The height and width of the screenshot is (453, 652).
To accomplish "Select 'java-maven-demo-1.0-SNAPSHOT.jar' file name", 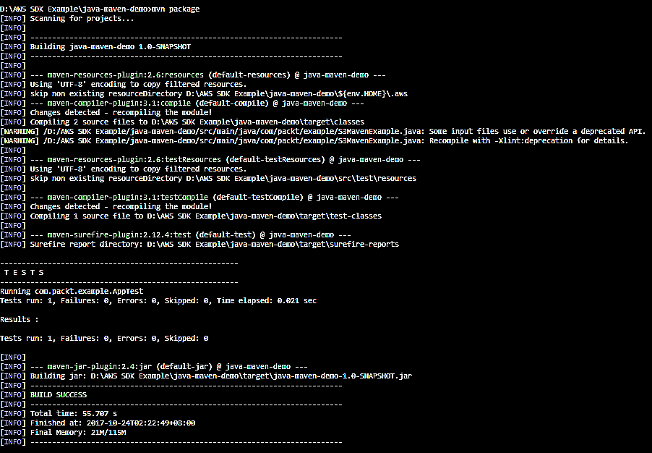I will (x=343, y=376).
